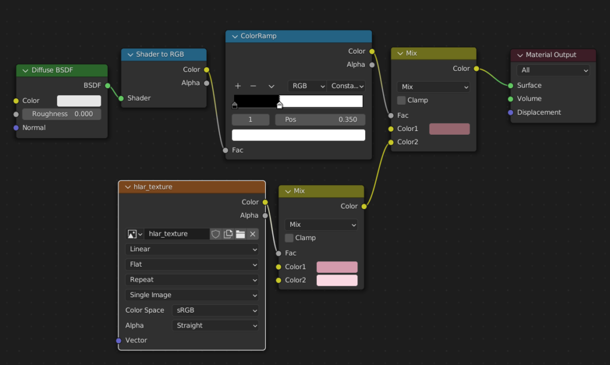Open the ColorRamp tools chevron menu
This screenshot has height=365, width=610.
pyautogui.click(x=271, y=86)
